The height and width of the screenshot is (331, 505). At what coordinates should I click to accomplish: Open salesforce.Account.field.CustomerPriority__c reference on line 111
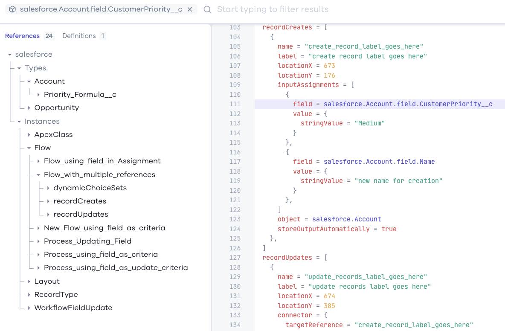(408, 104)
